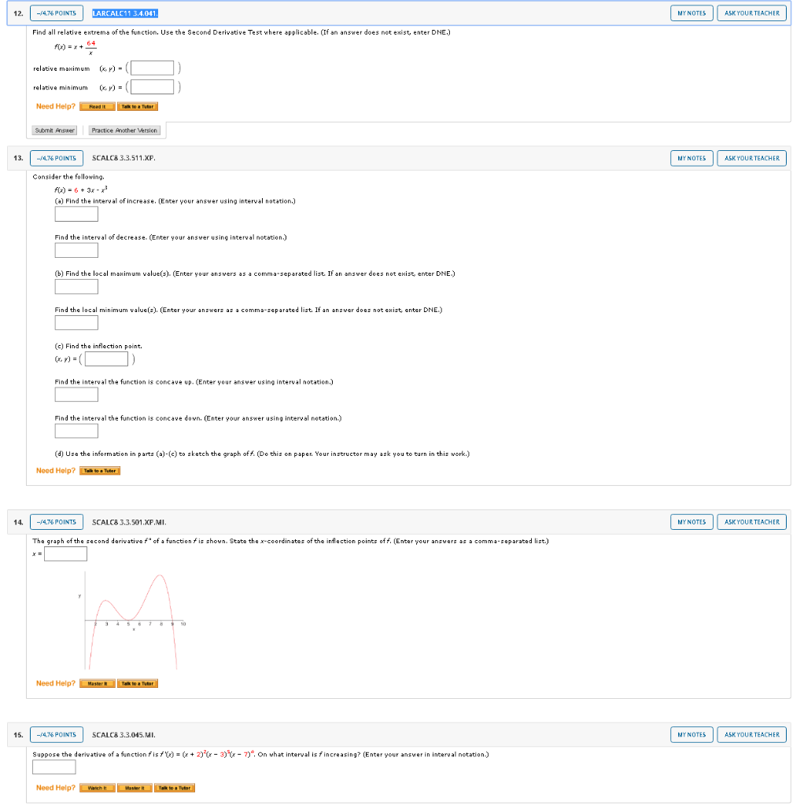Click Talk to a Tutor under question 13
This screenshot has height=805, width=793.
100,470
